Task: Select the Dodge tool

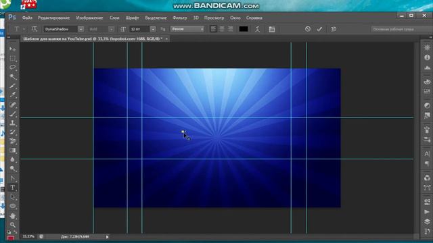Action: tap(12, 169)
